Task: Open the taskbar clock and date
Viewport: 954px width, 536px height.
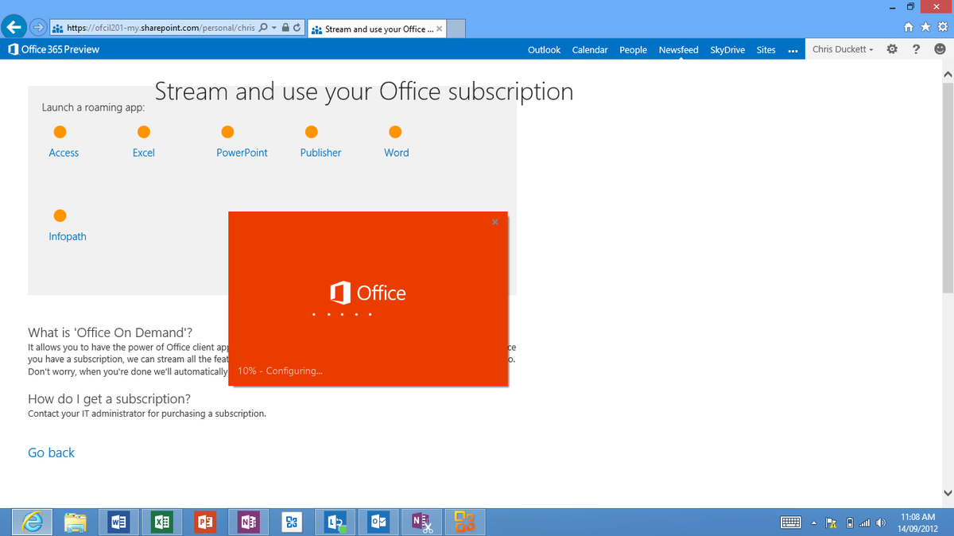Action: click(918, 522)
